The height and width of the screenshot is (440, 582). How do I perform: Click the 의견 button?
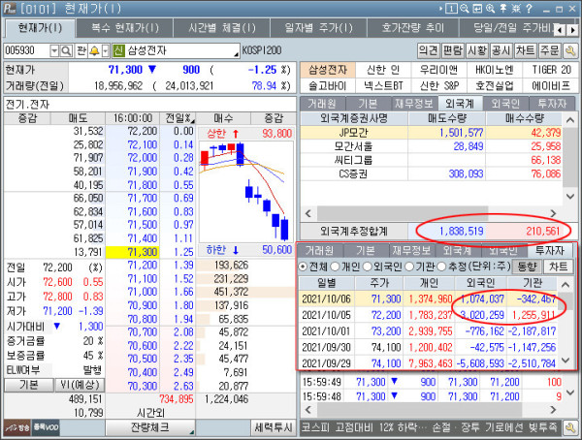(428, 50)
